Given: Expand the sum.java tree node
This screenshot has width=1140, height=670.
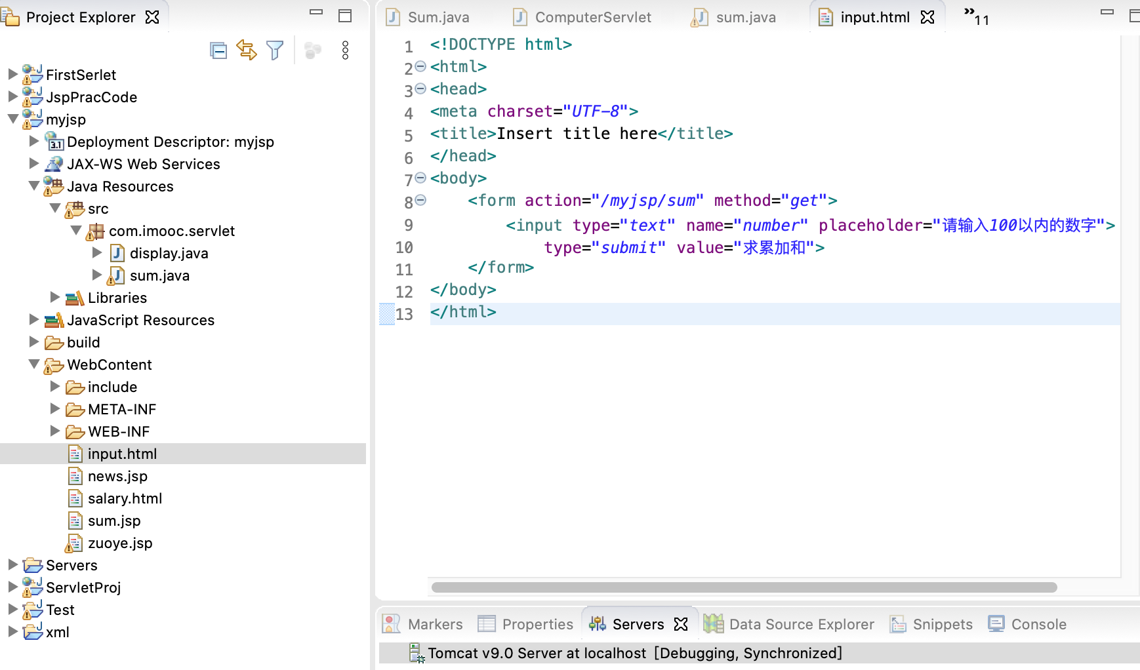Looking at the screenshot, I should click(x=97, y=275).
